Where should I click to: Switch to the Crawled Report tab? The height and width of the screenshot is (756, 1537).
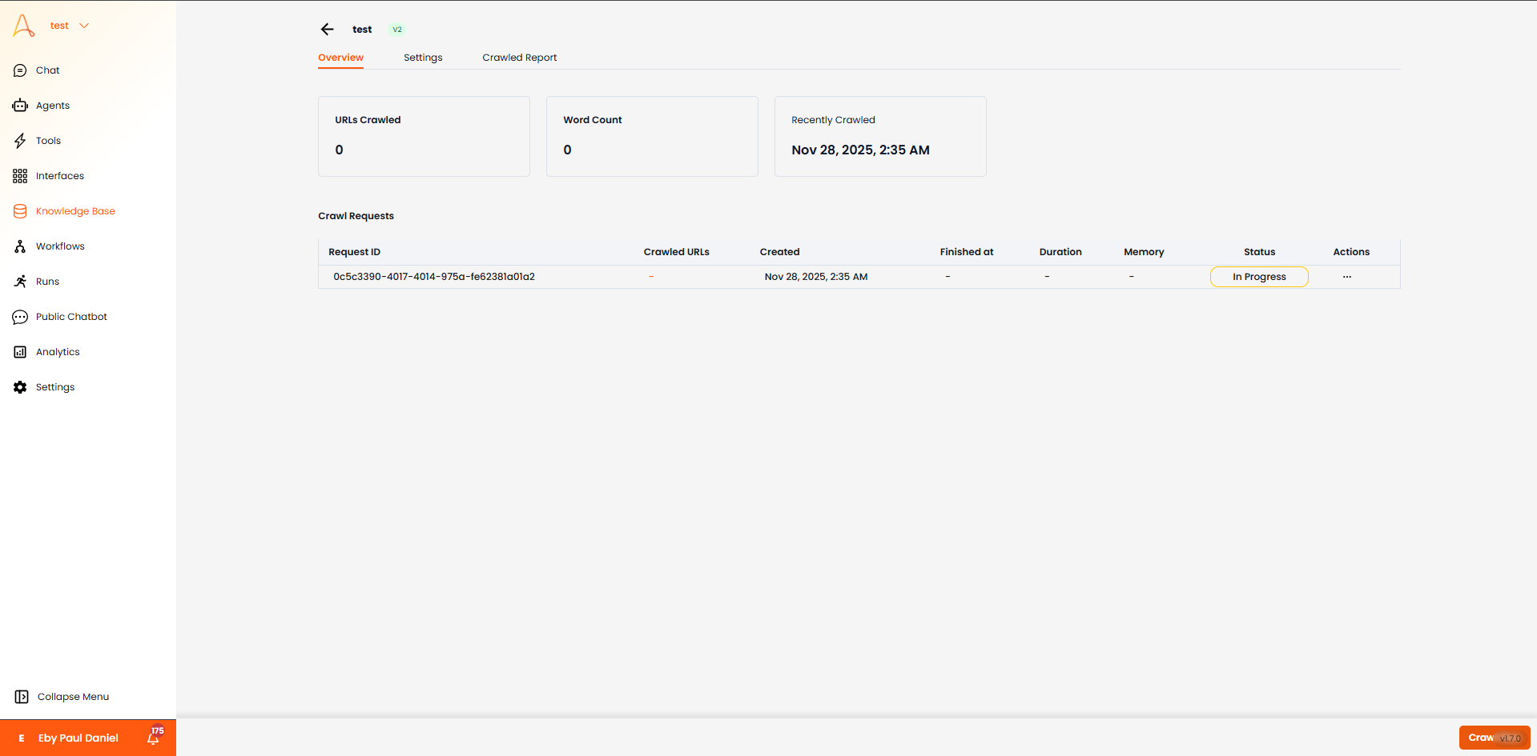(519, 58)
